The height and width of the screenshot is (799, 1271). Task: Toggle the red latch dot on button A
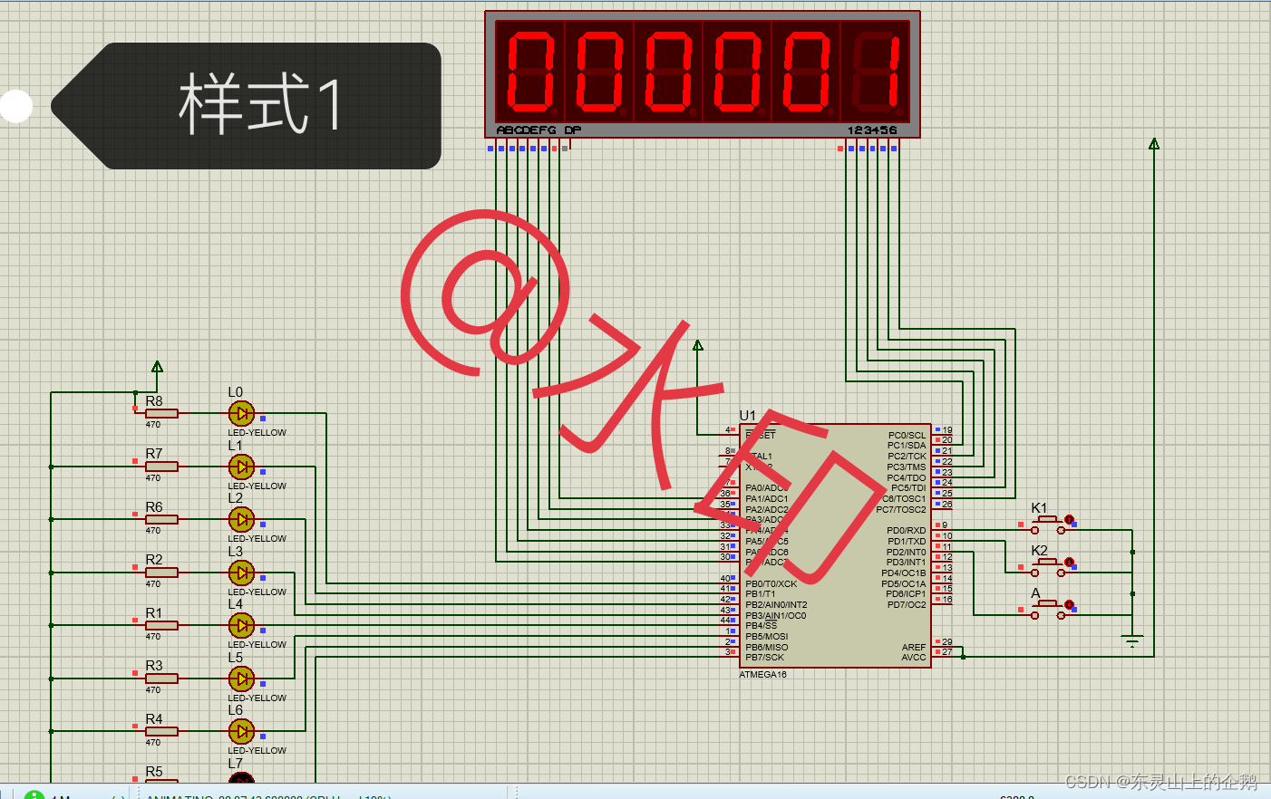pyautogui.click(x=1069, y=604)
